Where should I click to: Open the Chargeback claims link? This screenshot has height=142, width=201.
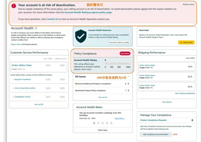pos(22,97)
